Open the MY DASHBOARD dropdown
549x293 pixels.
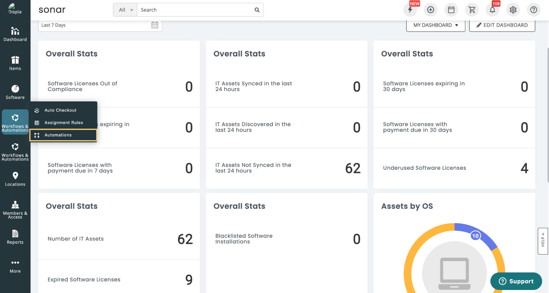[435, 25]
